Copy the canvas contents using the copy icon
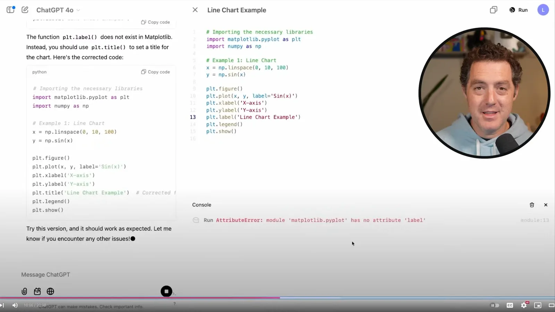555x312 pixels. 493,10
